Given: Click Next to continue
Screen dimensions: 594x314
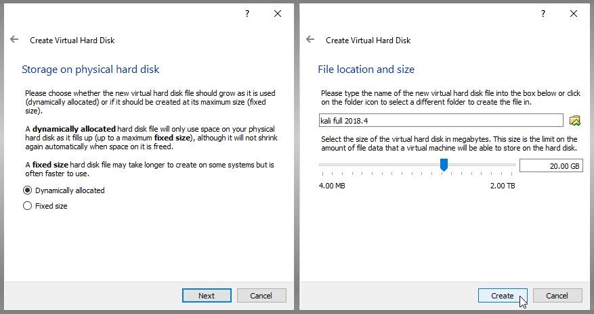Looking at the screenshot, I should click(207, 296).
